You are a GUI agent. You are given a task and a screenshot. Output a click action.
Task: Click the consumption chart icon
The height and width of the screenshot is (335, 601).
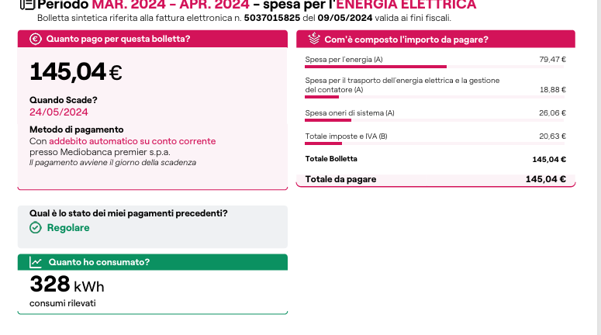(x=35, y=262)
